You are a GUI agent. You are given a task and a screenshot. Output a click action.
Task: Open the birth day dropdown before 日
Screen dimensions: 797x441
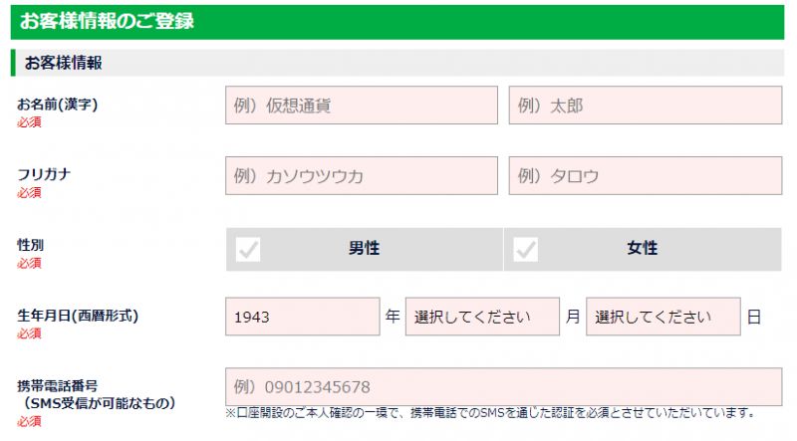(663, 317)
